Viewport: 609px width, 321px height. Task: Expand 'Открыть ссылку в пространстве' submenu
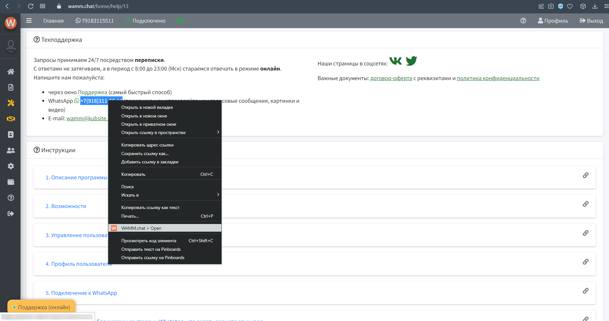(165, 132)
